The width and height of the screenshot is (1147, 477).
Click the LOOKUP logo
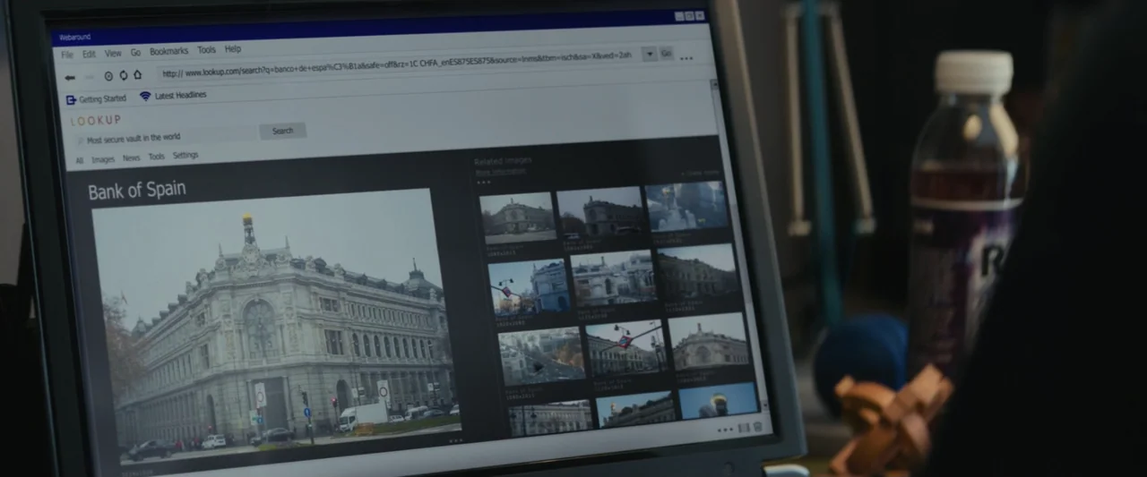95,120
